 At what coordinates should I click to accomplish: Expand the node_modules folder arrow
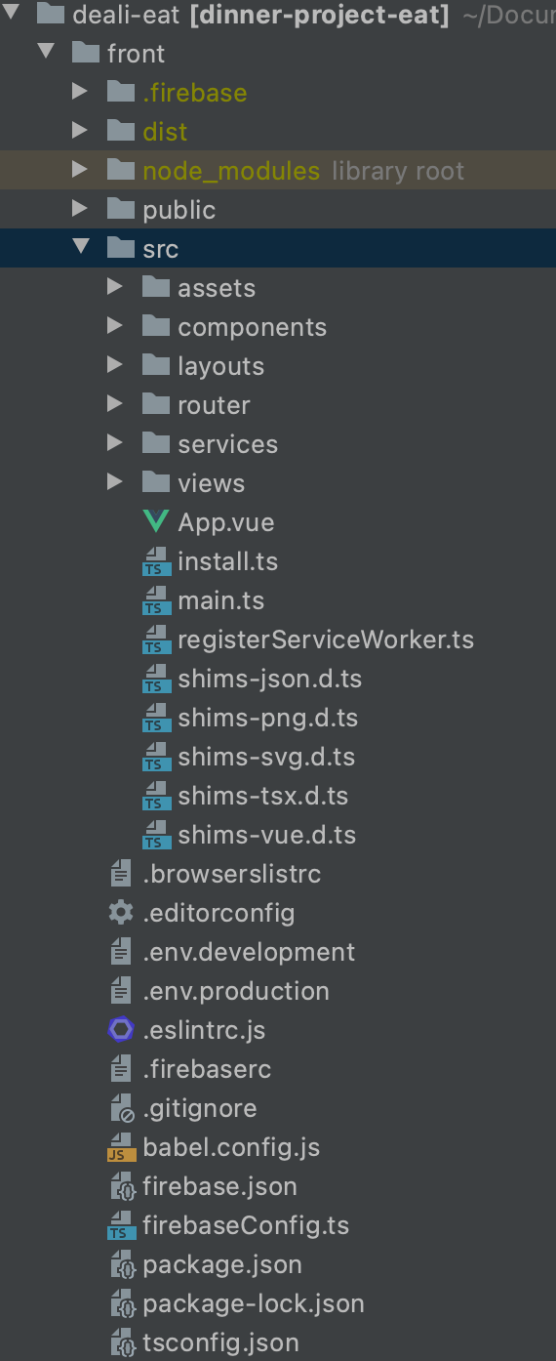tap(80, 171)
